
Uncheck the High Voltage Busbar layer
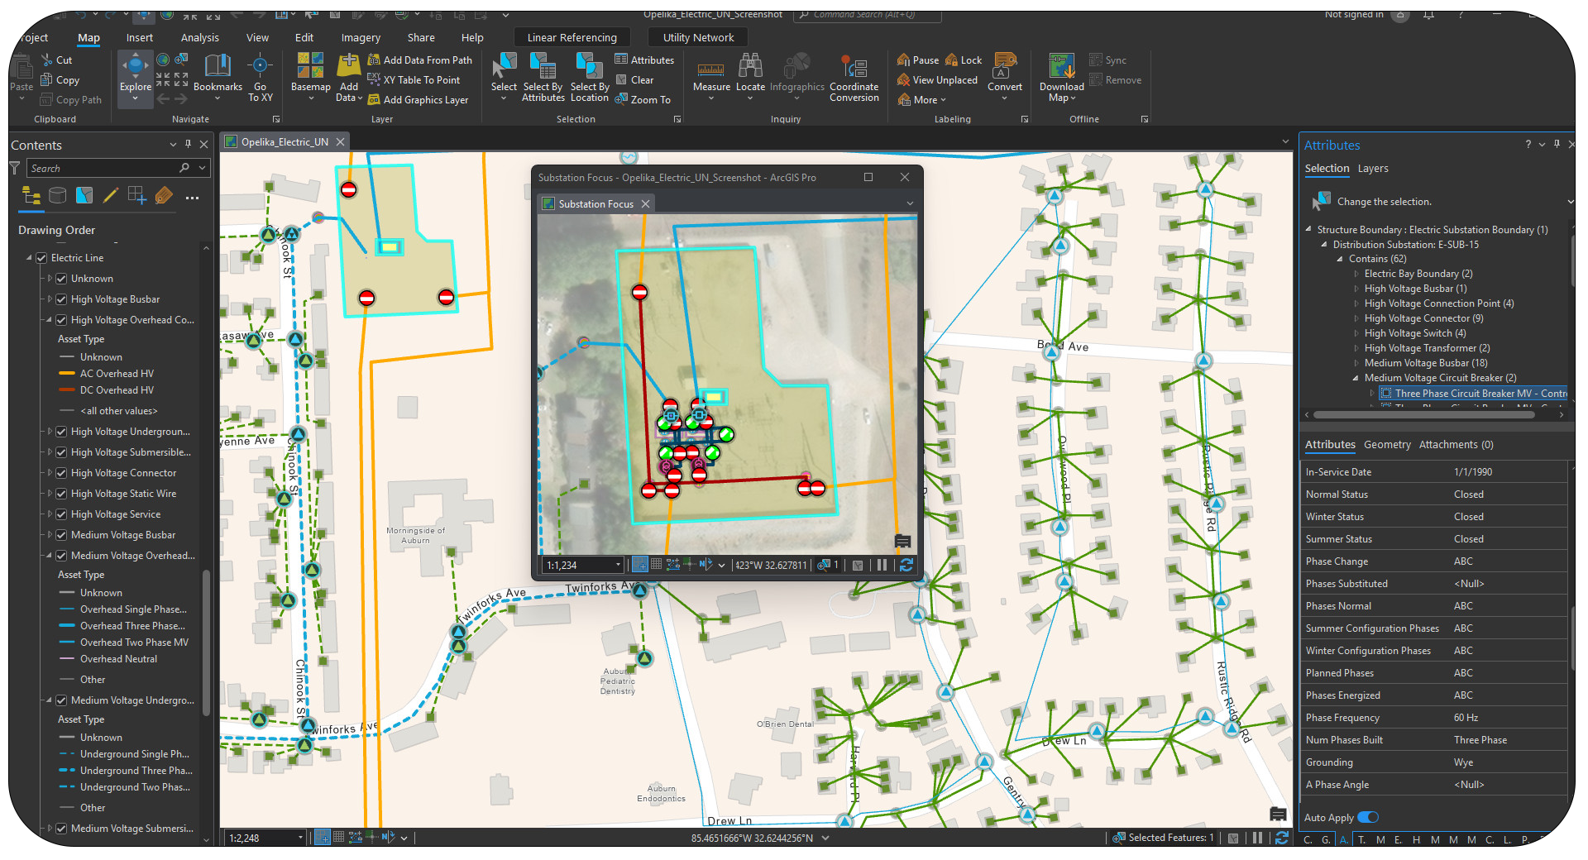(x=61, y=299)
